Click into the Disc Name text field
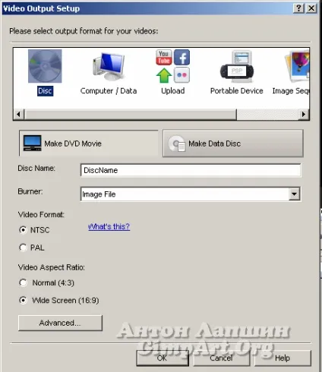The width and height of the screenshot is (322, 372). (191, 170)
